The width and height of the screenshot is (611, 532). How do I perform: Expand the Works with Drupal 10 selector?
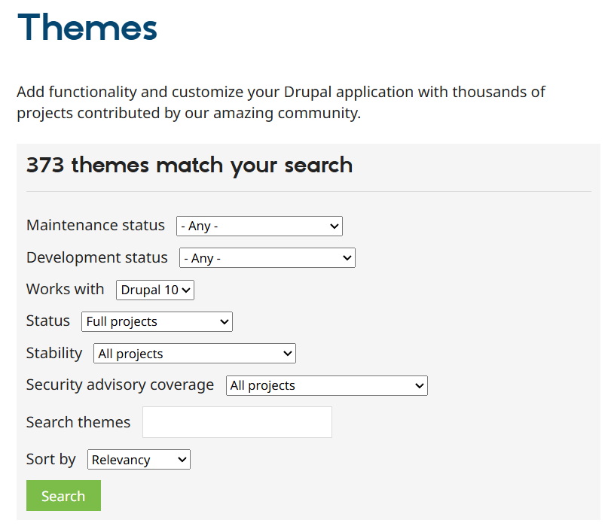(154, 290)
